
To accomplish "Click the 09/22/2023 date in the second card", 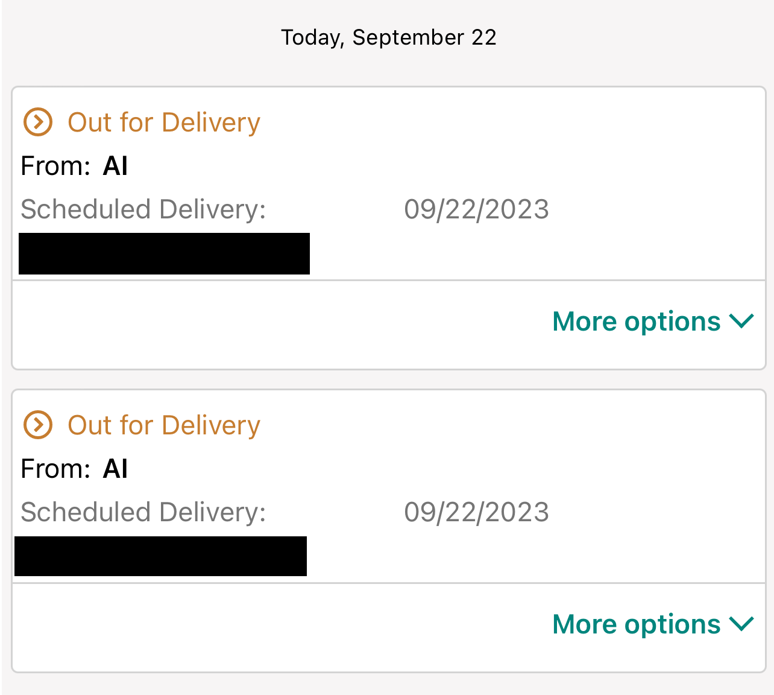I will coord(476,512).
